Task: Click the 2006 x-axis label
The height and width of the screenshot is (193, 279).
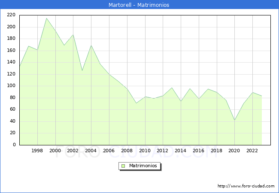Action: pos(109,151)
